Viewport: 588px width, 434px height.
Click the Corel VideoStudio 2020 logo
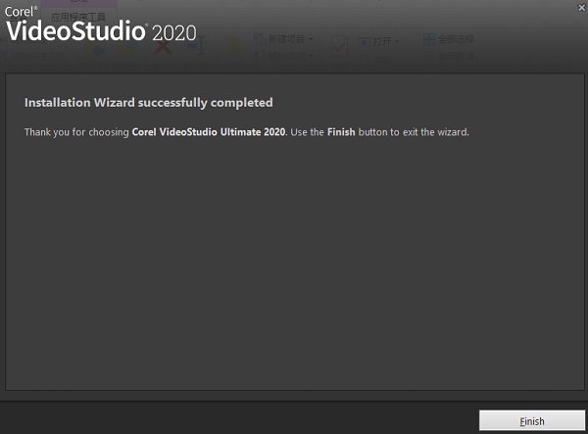point(101,24)
